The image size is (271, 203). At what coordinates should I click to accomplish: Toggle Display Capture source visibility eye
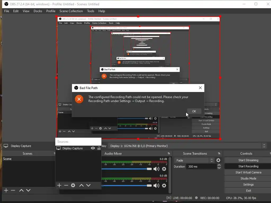93,148
